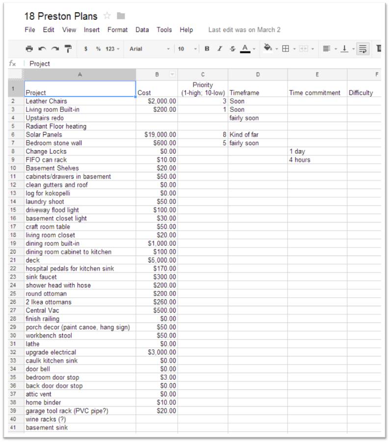Image resolution: width=390 pixels, height=443 pixels.
Task: Toggle the wrap text button
Action: coord(363,49)
